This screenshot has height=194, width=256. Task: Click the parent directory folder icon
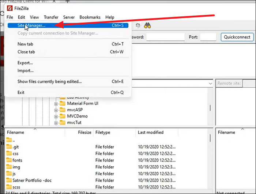[9, 140]
